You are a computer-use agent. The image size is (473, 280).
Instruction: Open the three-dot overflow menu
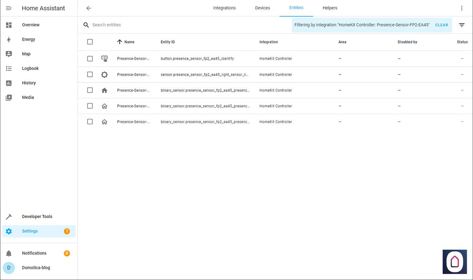pos(462,8)
